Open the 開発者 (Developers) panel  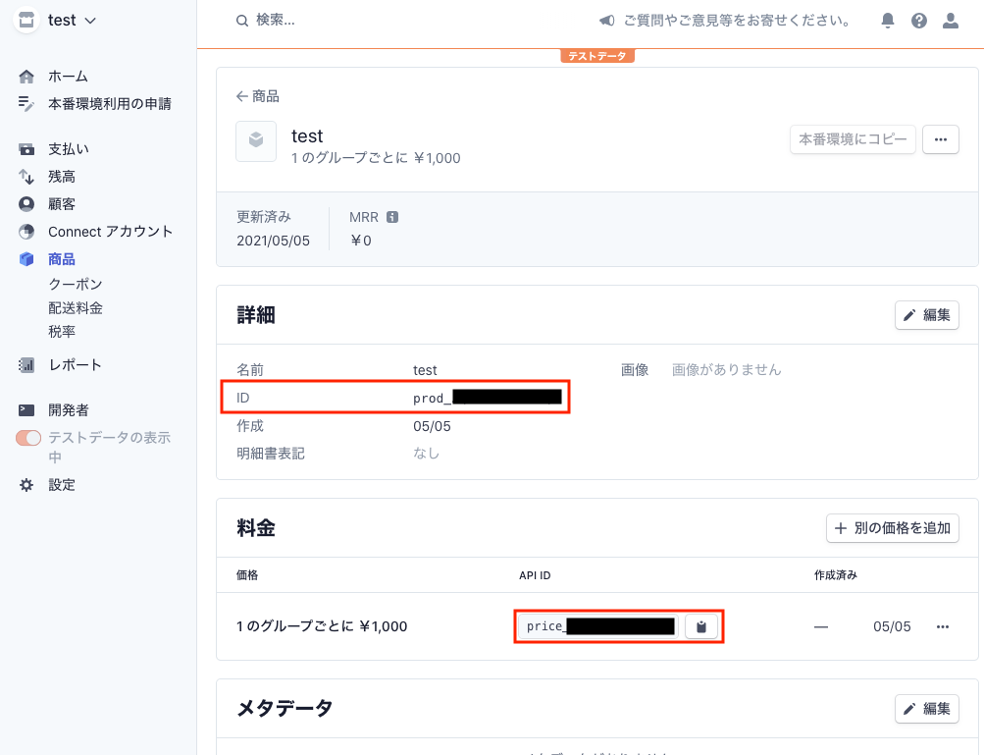pyautogui.click(x=66, y=409)
